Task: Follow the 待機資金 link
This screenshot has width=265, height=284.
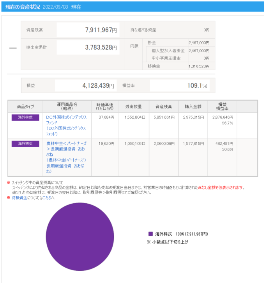Action: pyautogui.click(x=19, y=198)
